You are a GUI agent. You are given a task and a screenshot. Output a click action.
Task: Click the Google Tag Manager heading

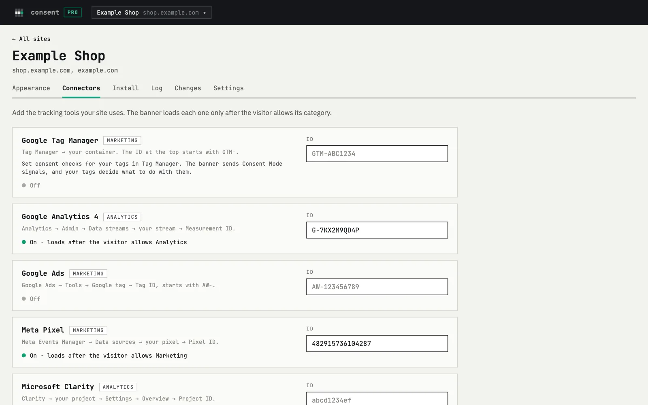tap(60, 141)
